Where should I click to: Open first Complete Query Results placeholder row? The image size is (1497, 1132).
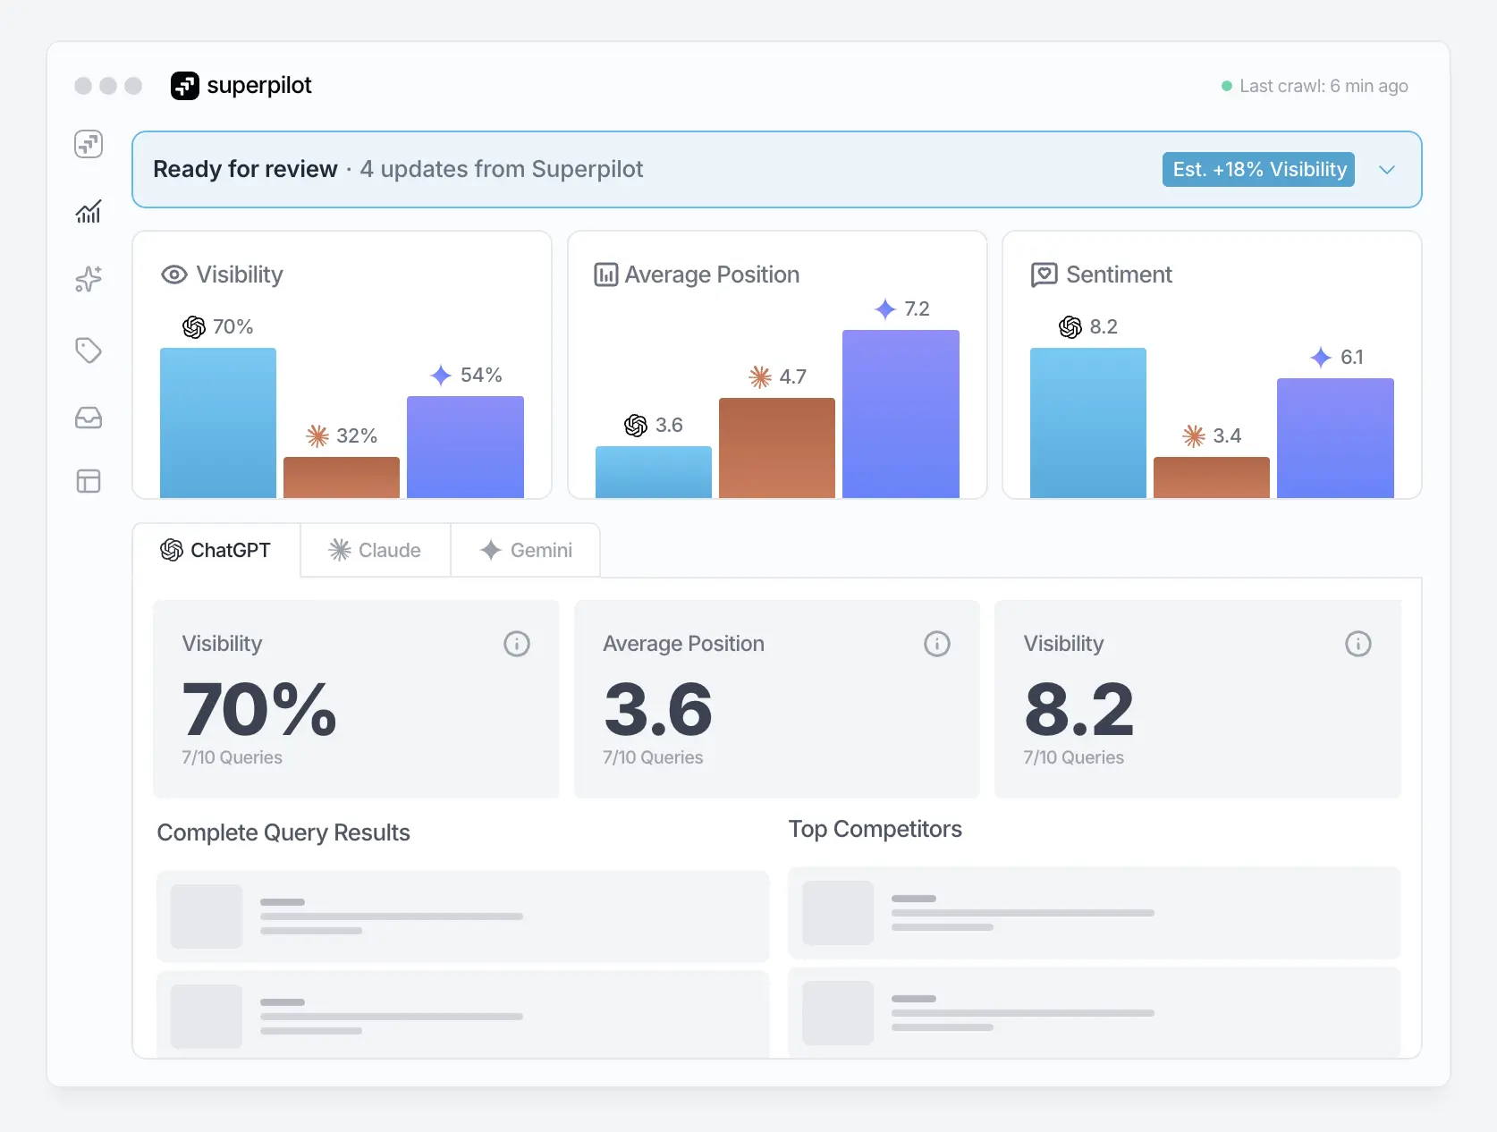click(x=462, y=917)
